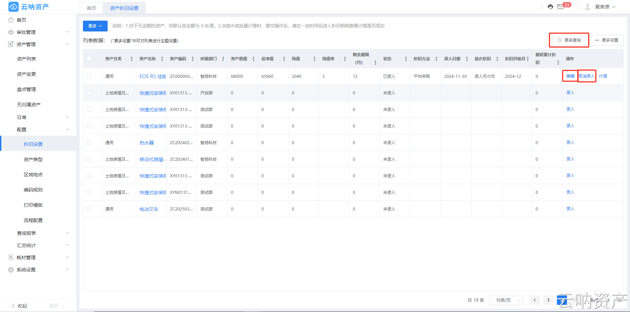Open the 所属部门 column menu dots

tap(223, 59)
